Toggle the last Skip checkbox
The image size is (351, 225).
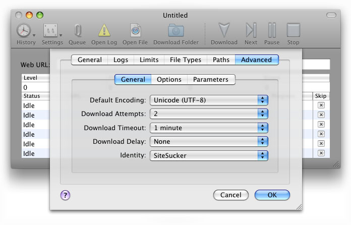[321, 153]
